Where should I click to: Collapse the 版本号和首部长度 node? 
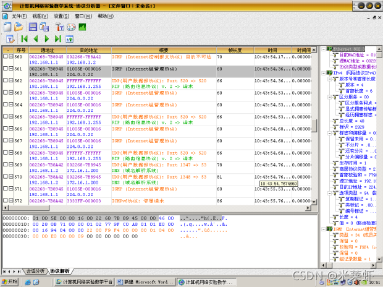329,79
